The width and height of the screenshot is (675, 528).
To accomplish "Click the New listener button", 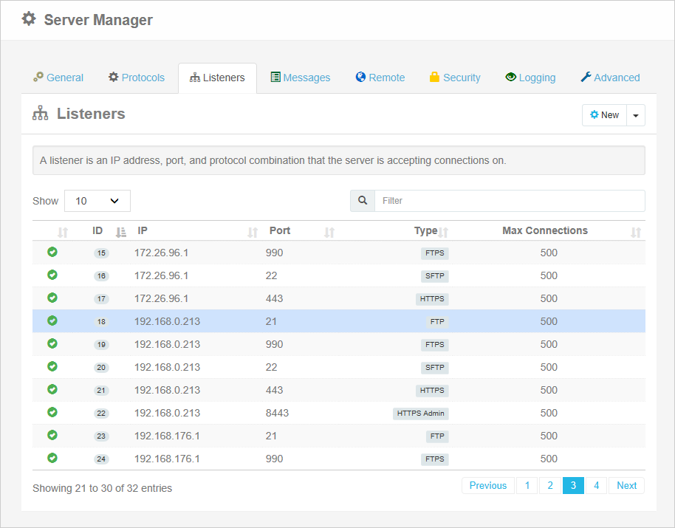I will point(604,114).
